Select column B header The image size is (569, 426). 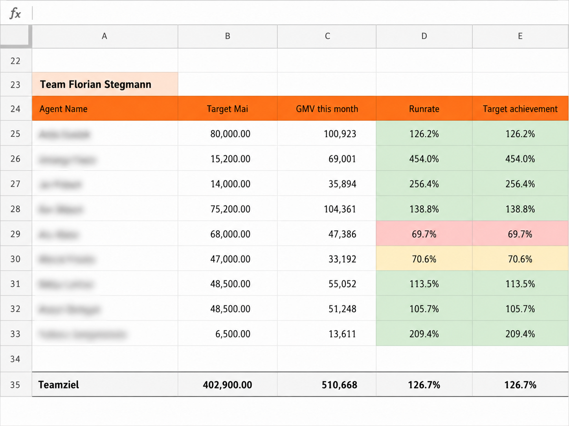228,36
